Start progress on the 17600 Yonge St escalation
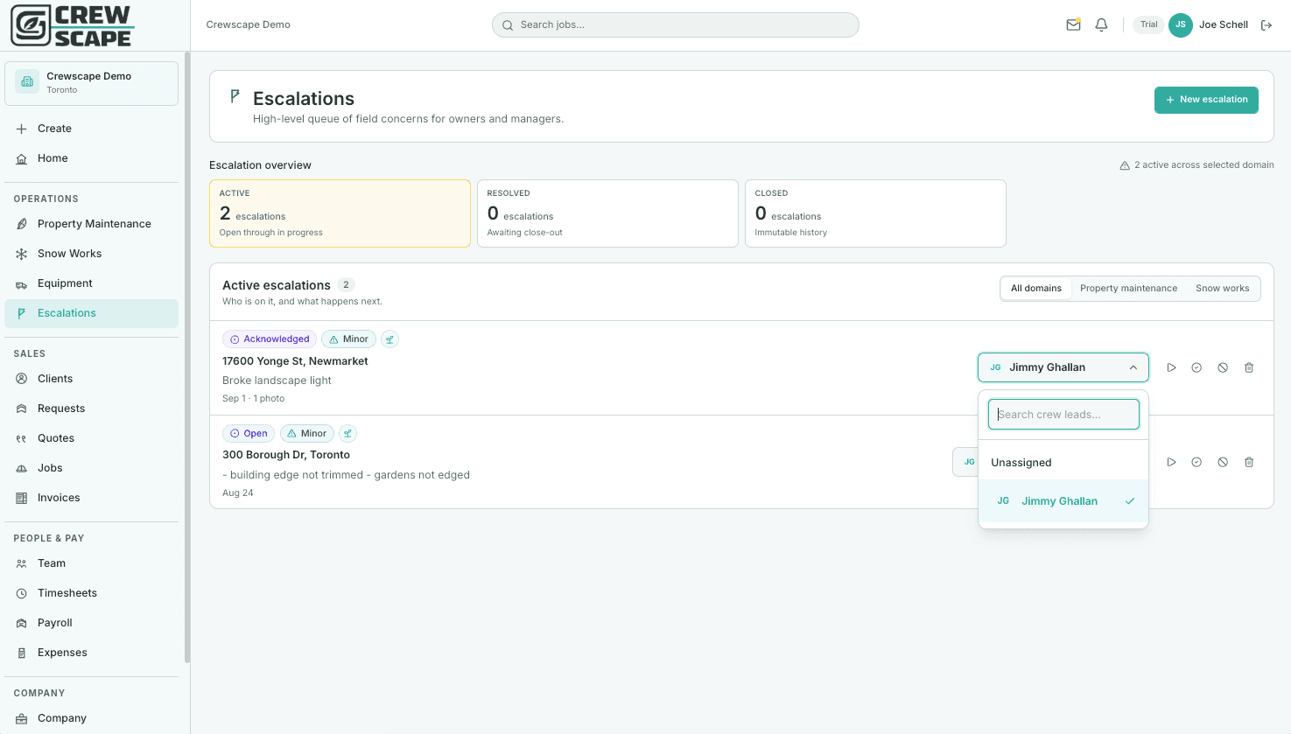Screen dimensions: 1291x734 [1171, 367]
